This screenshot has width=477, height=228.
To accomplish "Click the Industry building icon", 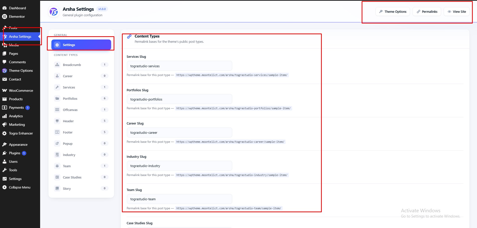I will pyautogui.click(x=57, y=155).
